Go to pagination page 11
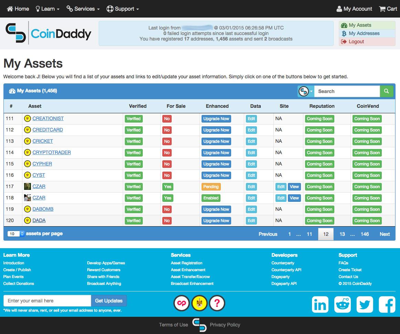Image resolution: width=400 pixels, height=334 pixels. click(x=309, y=234)
